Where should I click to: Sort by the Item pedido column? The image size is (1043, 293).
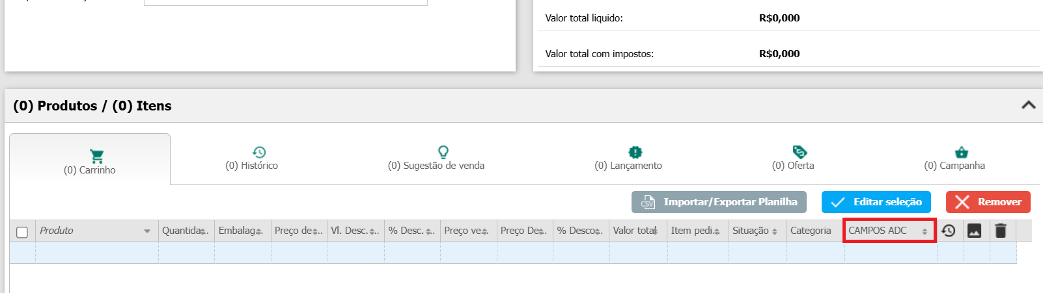coord(698,231)
